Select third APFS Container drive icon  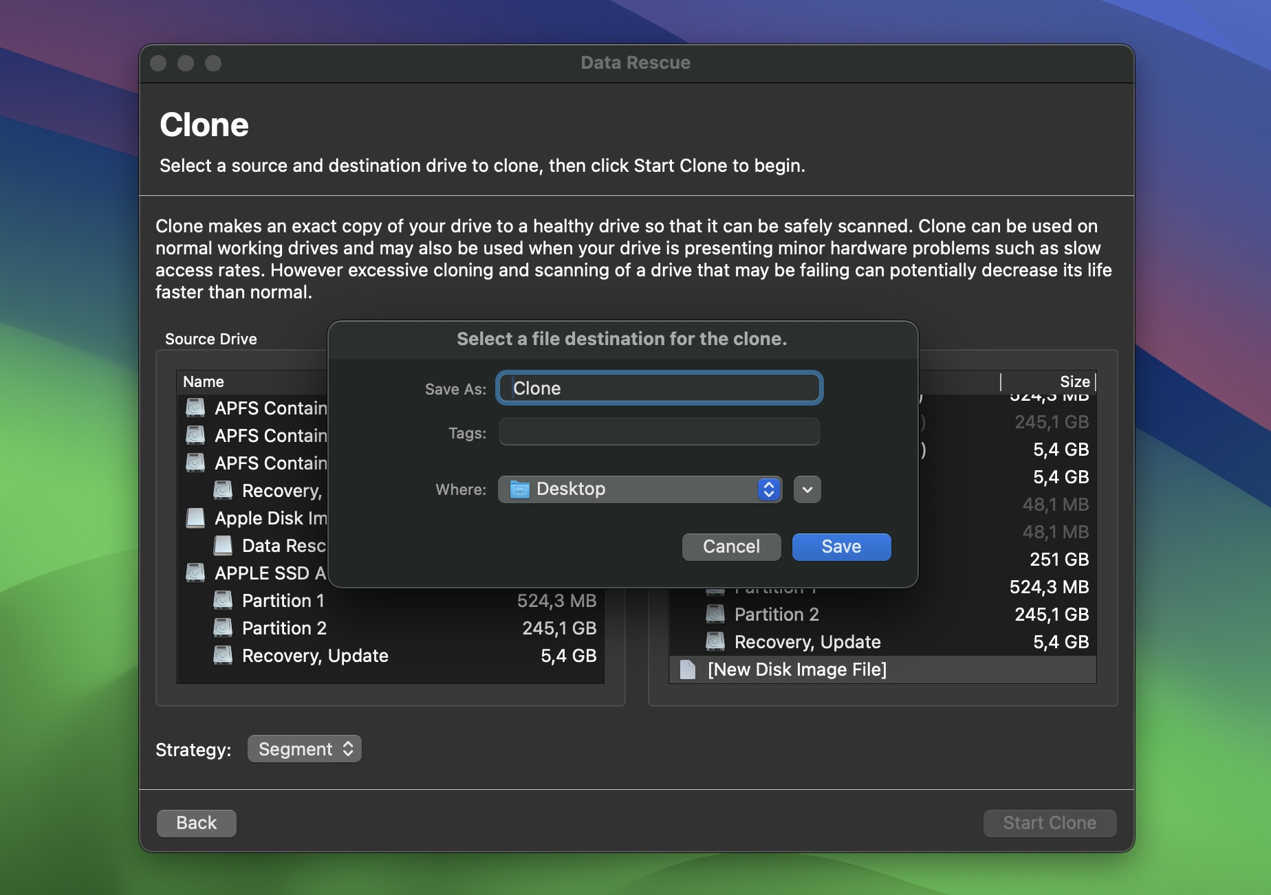195,463
